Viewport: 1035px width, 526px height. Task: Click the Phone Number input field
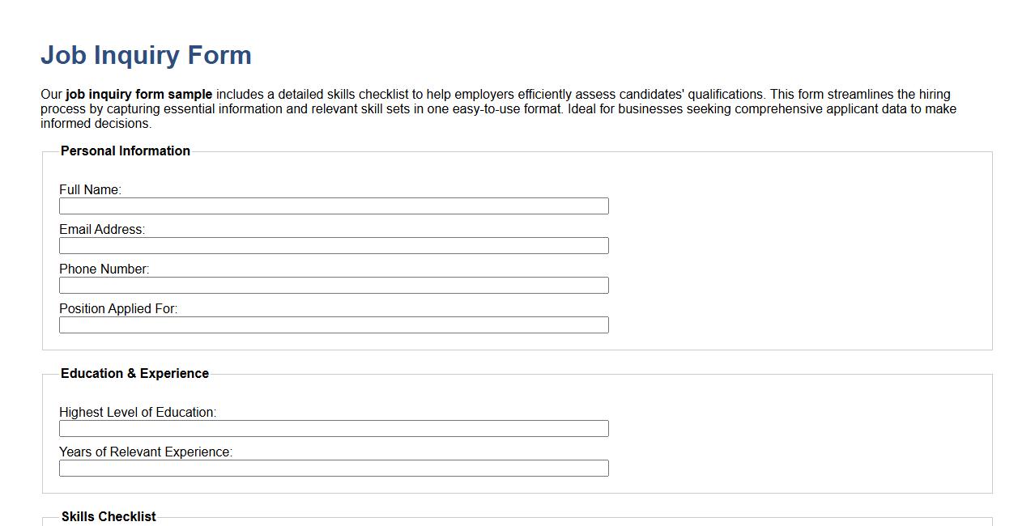pyautogui.click(x=333, y=285)
